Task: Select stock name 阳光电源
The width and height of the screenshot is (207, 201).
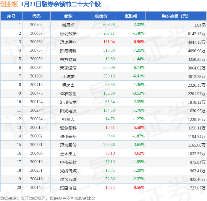Action: [x=68, y=111]
